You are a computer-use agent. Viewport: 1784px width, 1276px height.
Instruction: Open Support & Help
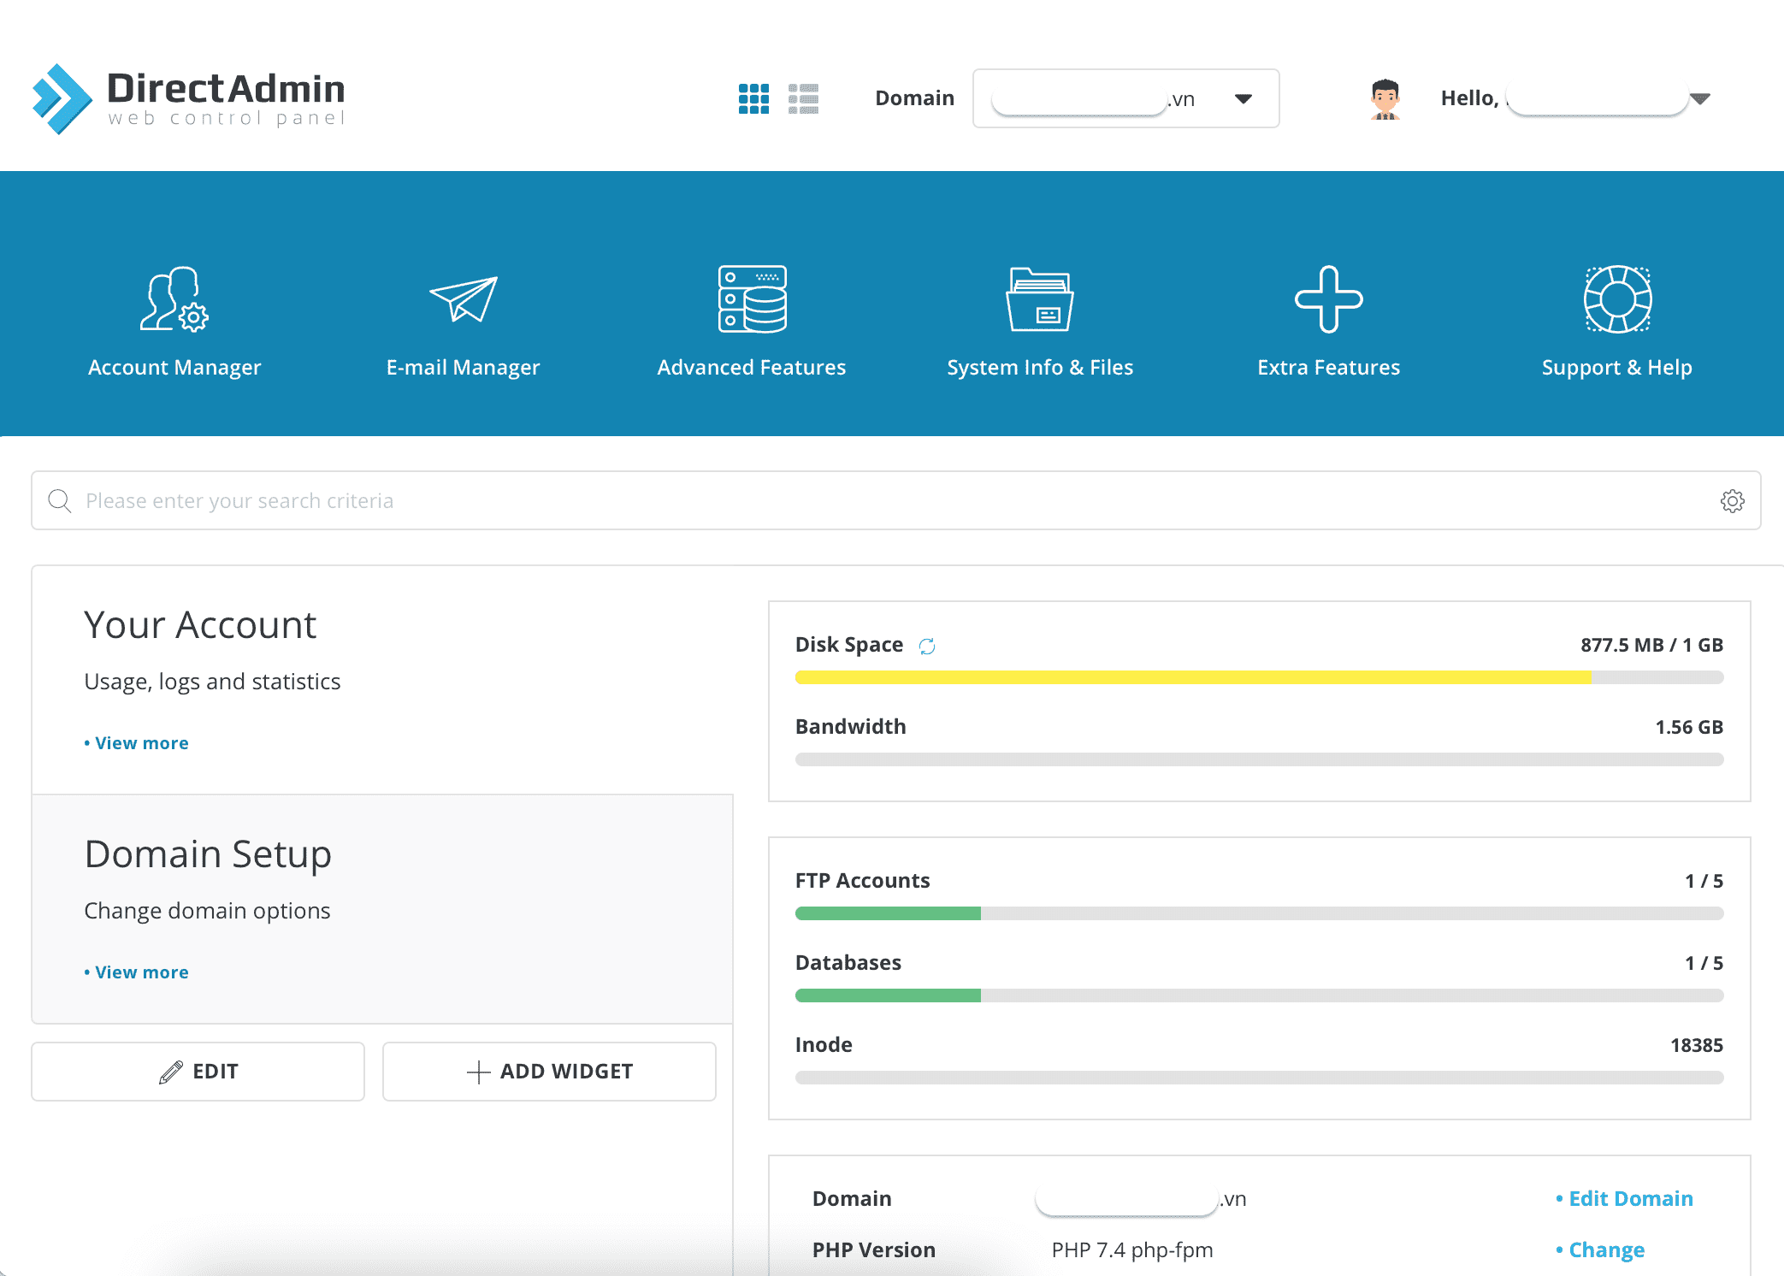click(x=1616, y=321)
